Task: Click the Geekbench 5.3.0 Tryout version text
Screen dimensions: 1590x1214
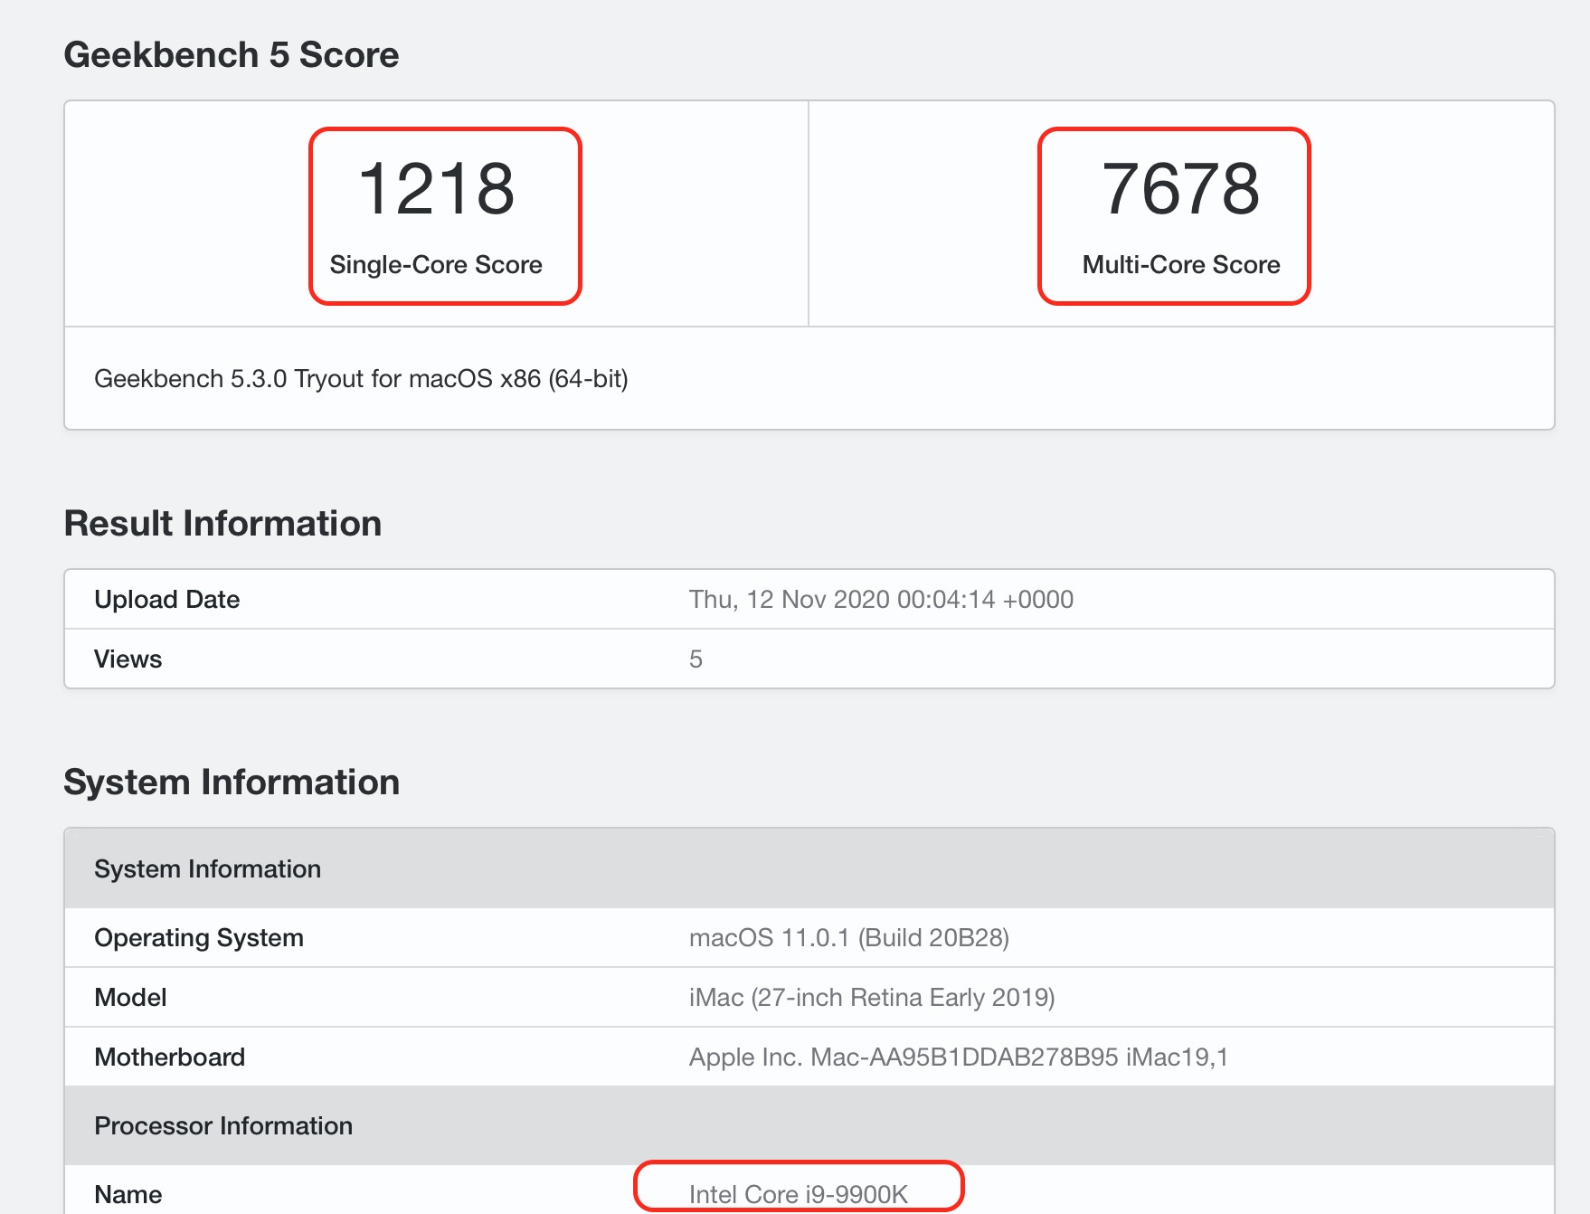Action: pos(361,378)
